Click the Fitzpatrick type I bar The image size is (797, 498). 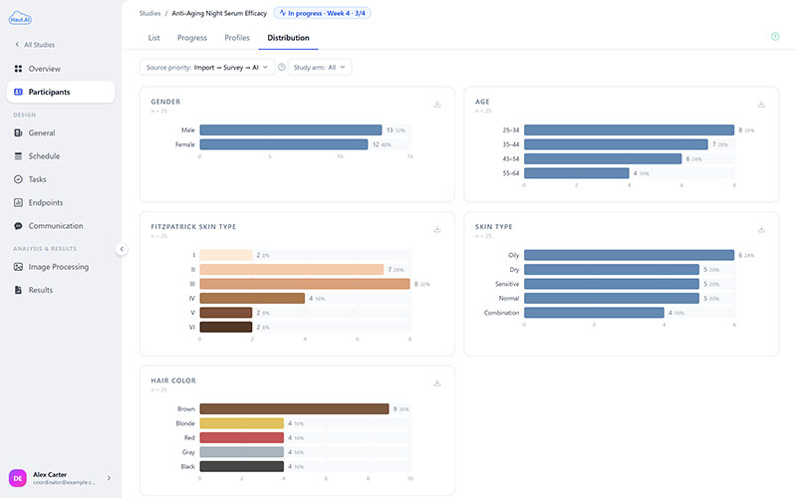tap(226, 255)
